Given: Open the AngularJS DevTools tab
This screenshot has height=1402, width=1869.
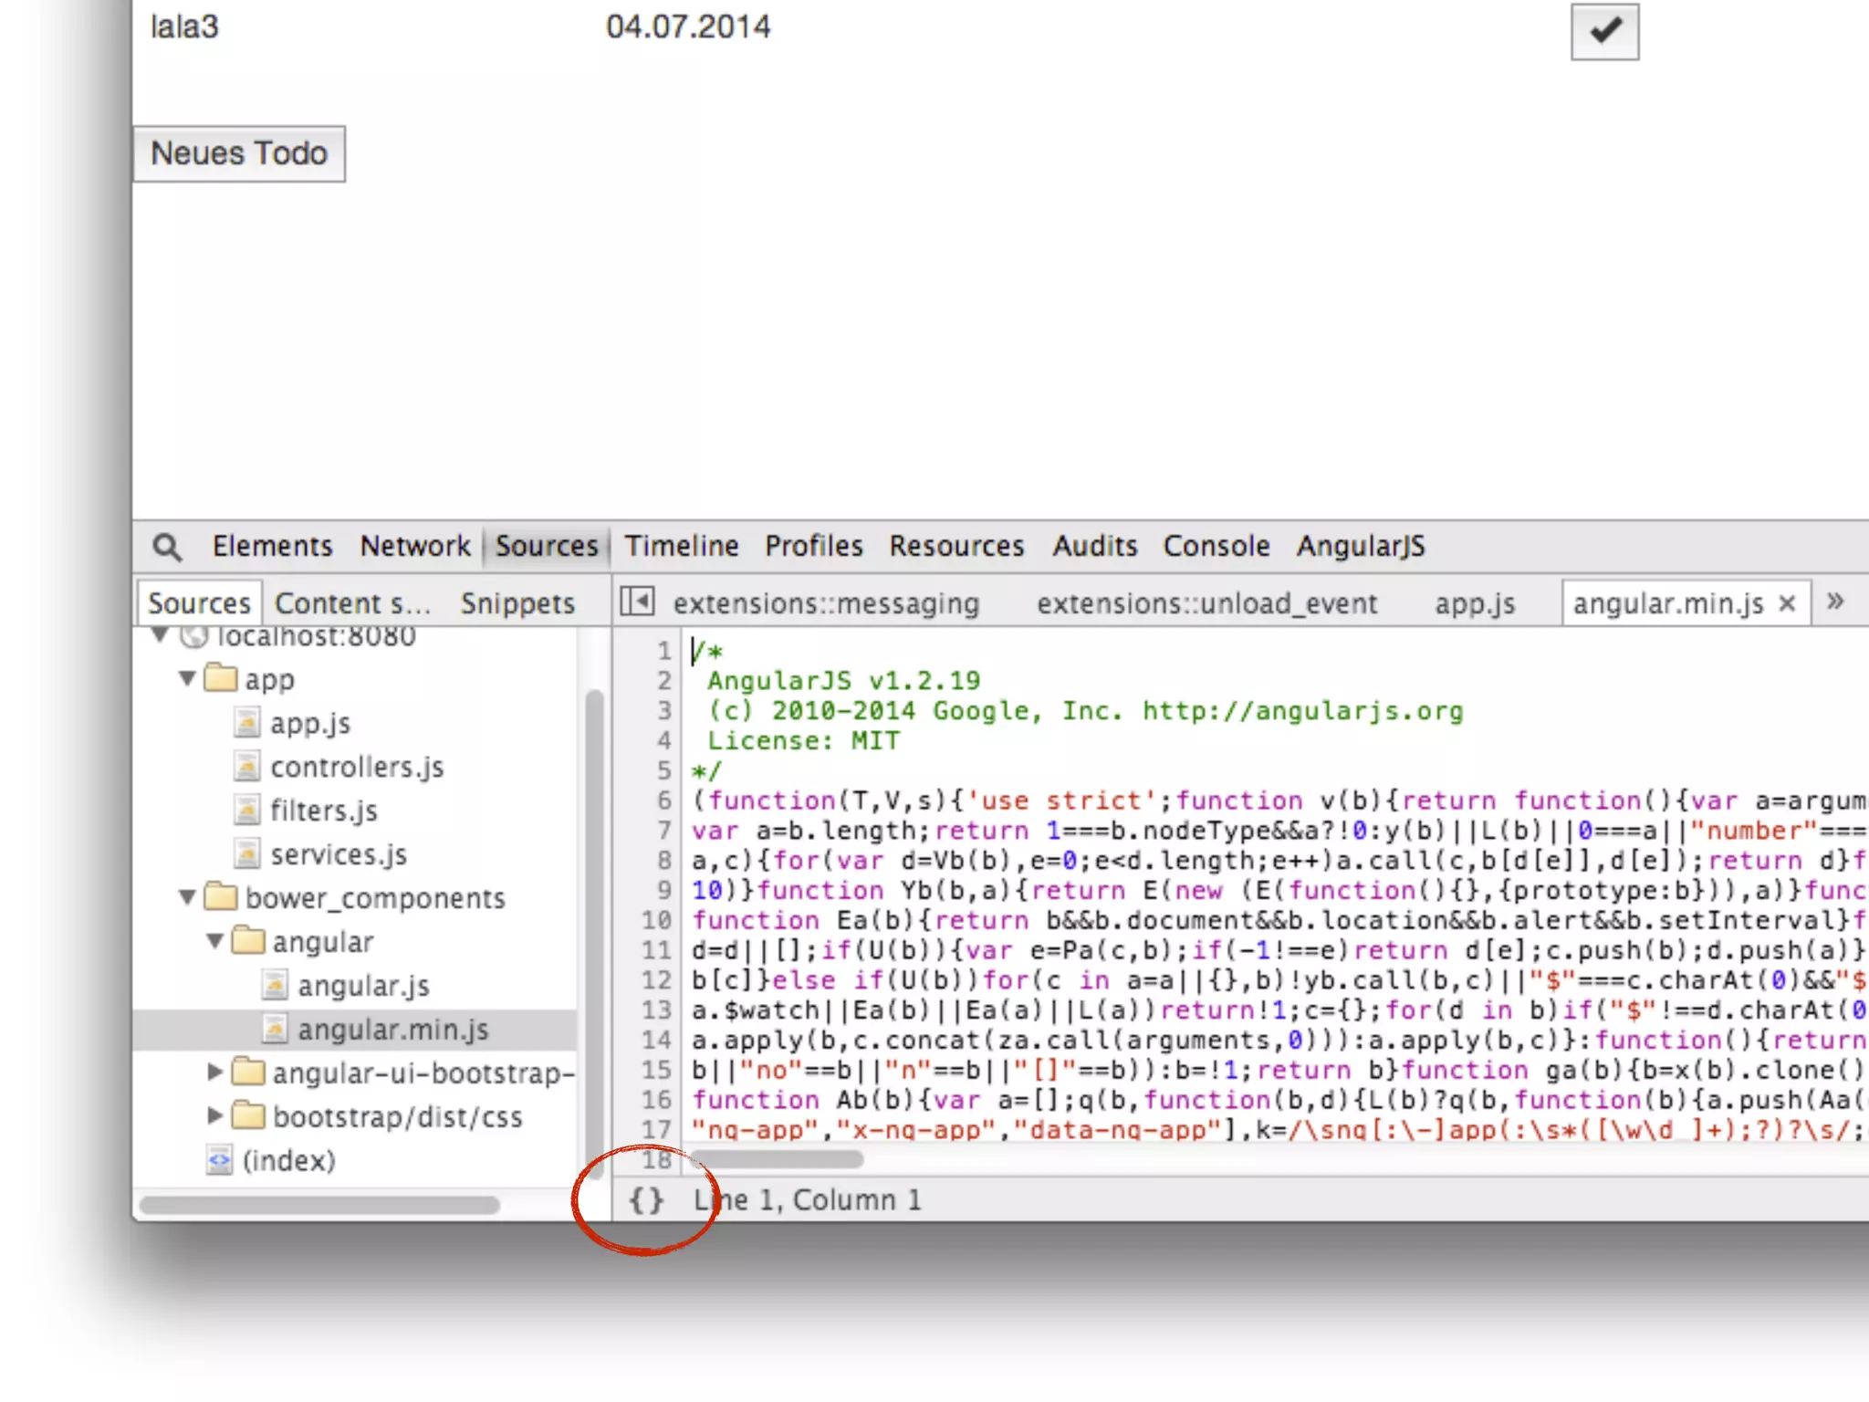Looking at the screenshot, I should tap(1360, 546).
